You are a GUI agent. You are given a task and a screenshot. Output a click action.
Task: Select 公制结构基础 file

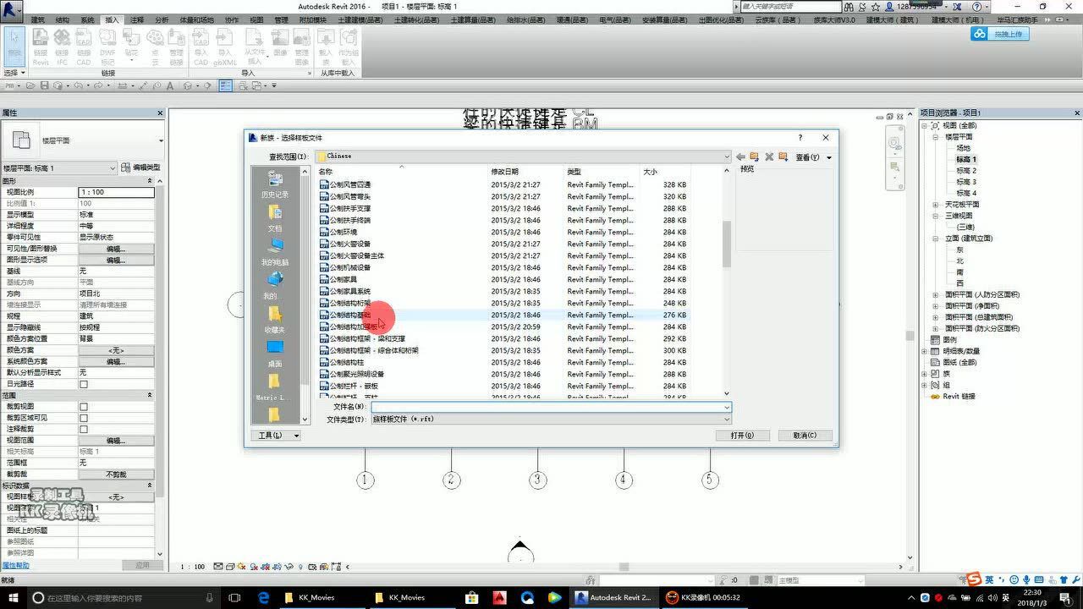click(x=344, y=315)
